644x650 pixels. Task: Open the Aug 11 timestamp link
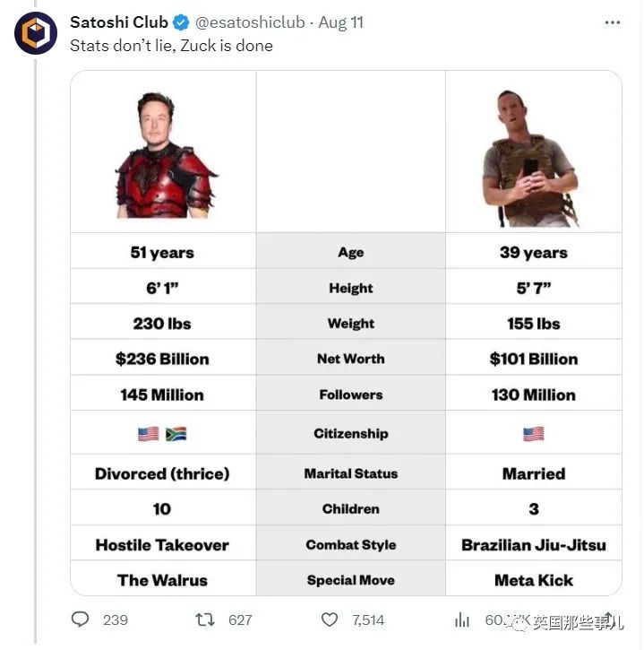point(341,22)
